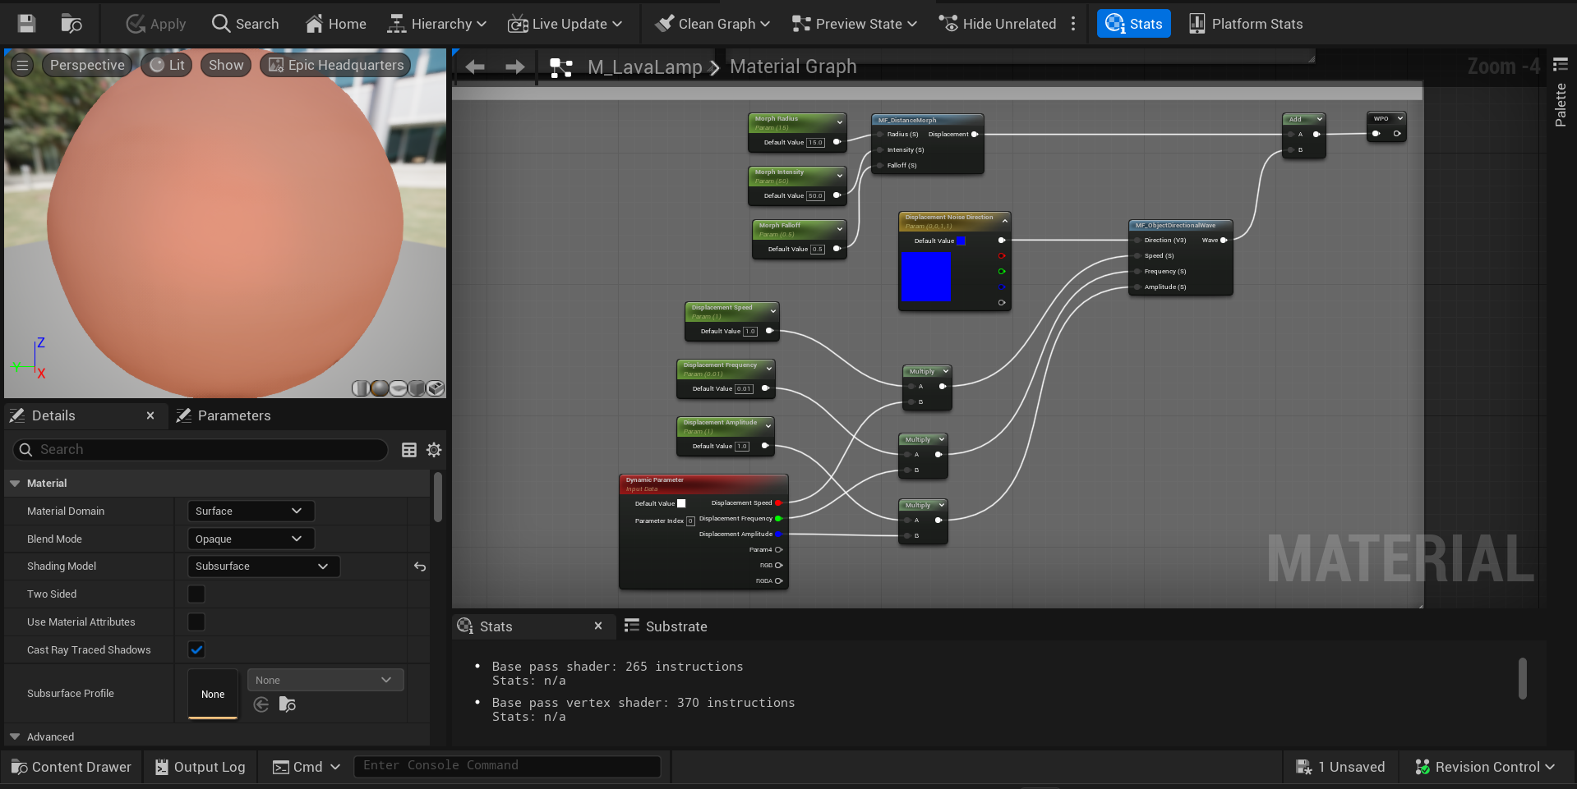Open the Shading Model dropdown
Image resolution: width=1577 pixels, height=789 pixels.
[263, 566]
